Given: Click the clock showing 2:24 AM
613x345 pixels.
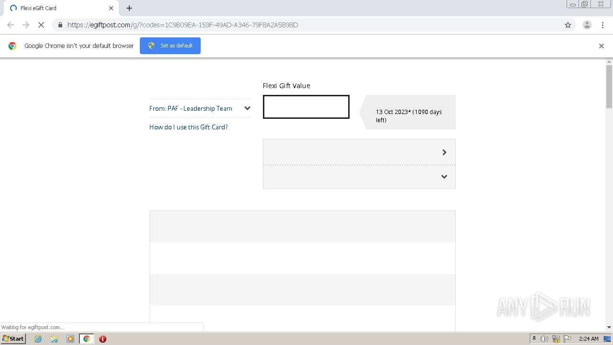Looking at the screenshot, I should click(589, 339).
